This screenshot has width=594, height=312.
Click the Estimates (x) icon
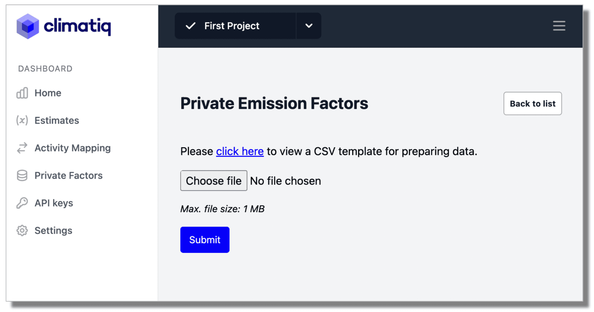(22, 120)
